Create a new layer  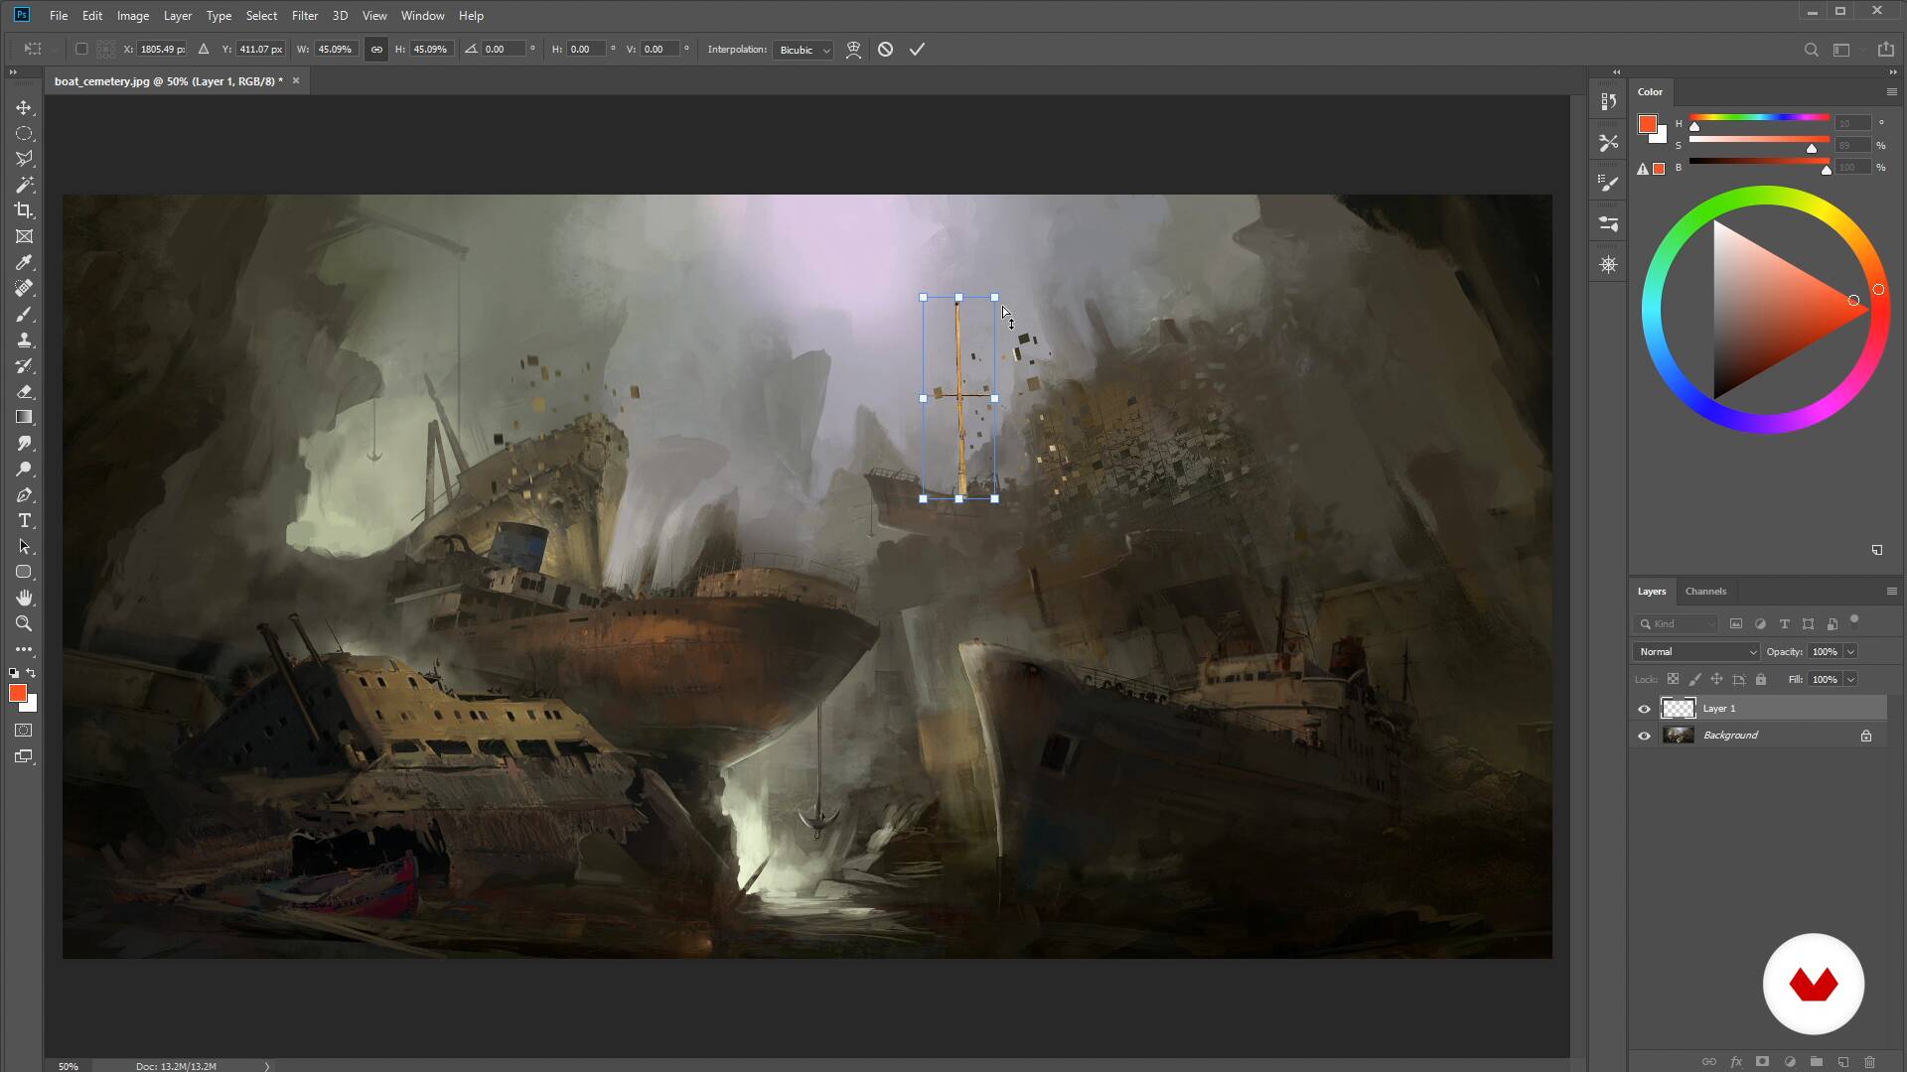[x=1843, y=1061]
